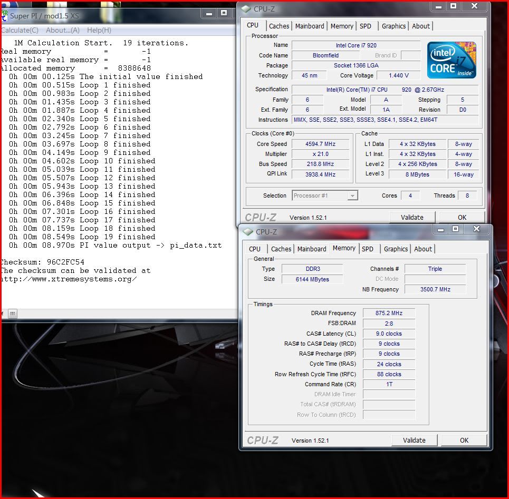Open the Graphics tab in the lower CPU-Z window

pos(396,249)
